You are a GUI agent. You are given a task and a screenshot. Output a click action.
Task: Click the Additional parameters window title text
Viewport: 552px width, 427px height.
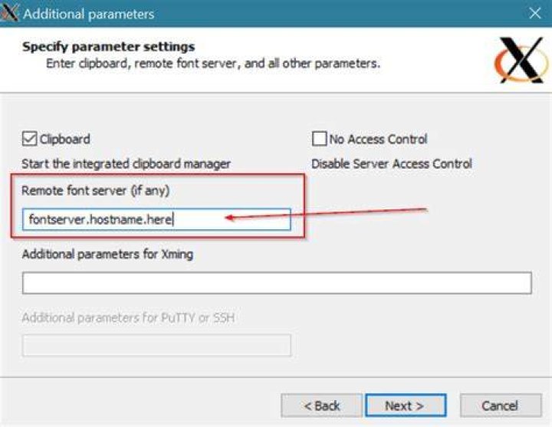89,14
